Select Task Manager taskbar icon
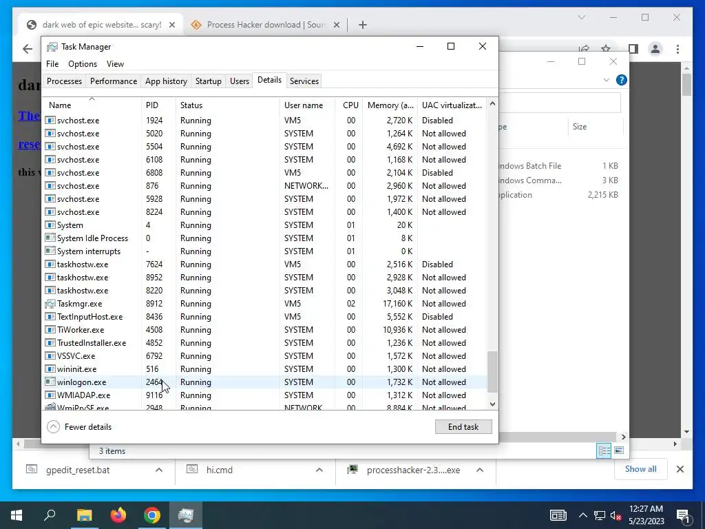Viewport: 705px width, 529px height. [186, 515]
